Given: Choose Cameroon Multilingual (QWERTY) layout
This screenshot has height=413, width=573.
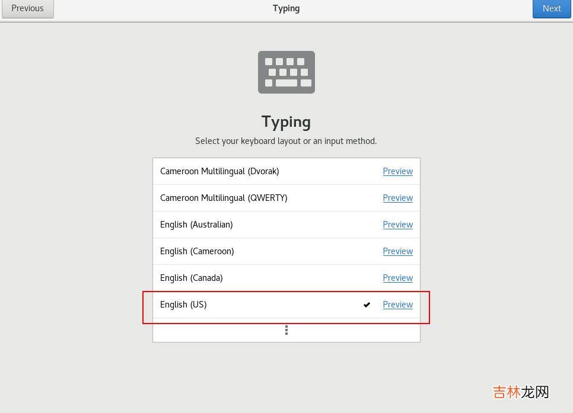Looking at the screenshot, I should [x=224, y=198].
